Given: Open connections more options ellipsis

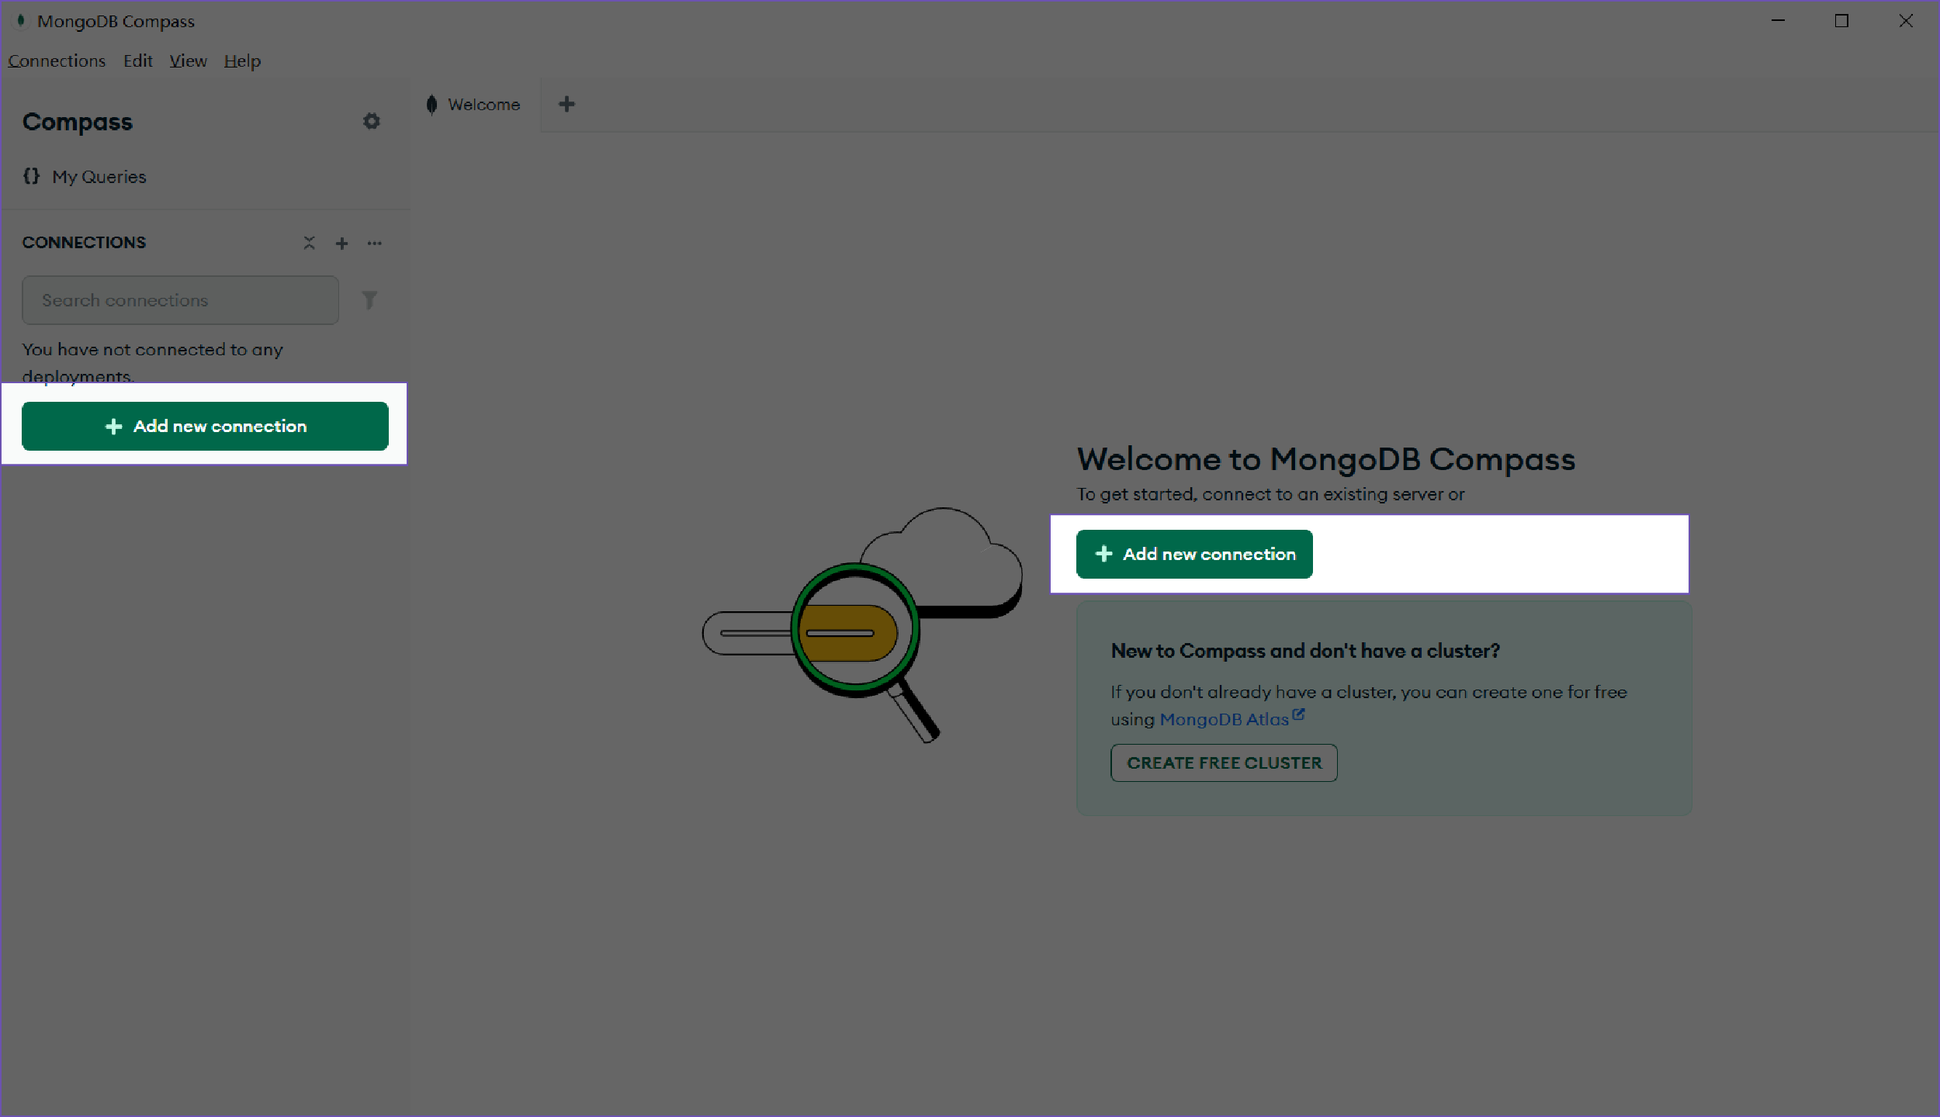Looking at the screenshot, I should point(375,243).
